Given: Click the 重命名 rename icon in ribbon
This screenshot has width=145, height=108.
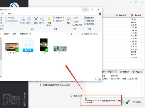Looking at the screenshot, I should (42, 19).
